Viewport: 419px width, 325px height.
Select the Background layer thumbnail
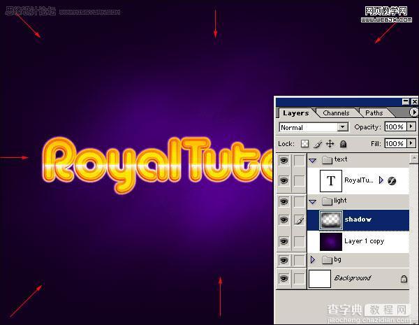320,279
